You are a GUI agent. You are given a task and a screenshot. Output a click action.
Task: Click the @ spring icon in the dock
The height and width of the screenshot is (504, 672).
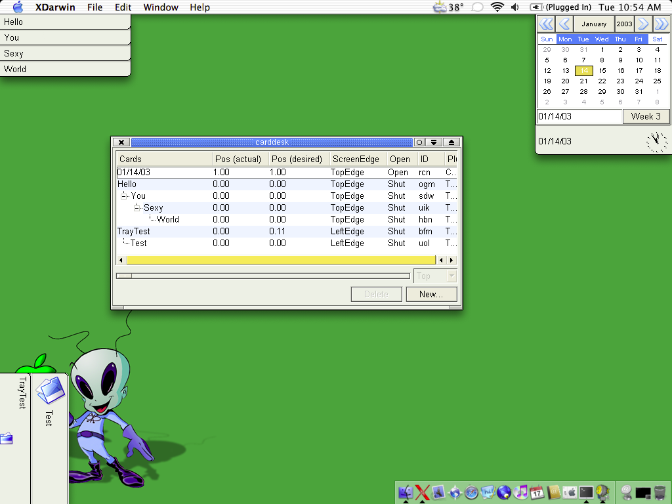click(627, 492)
